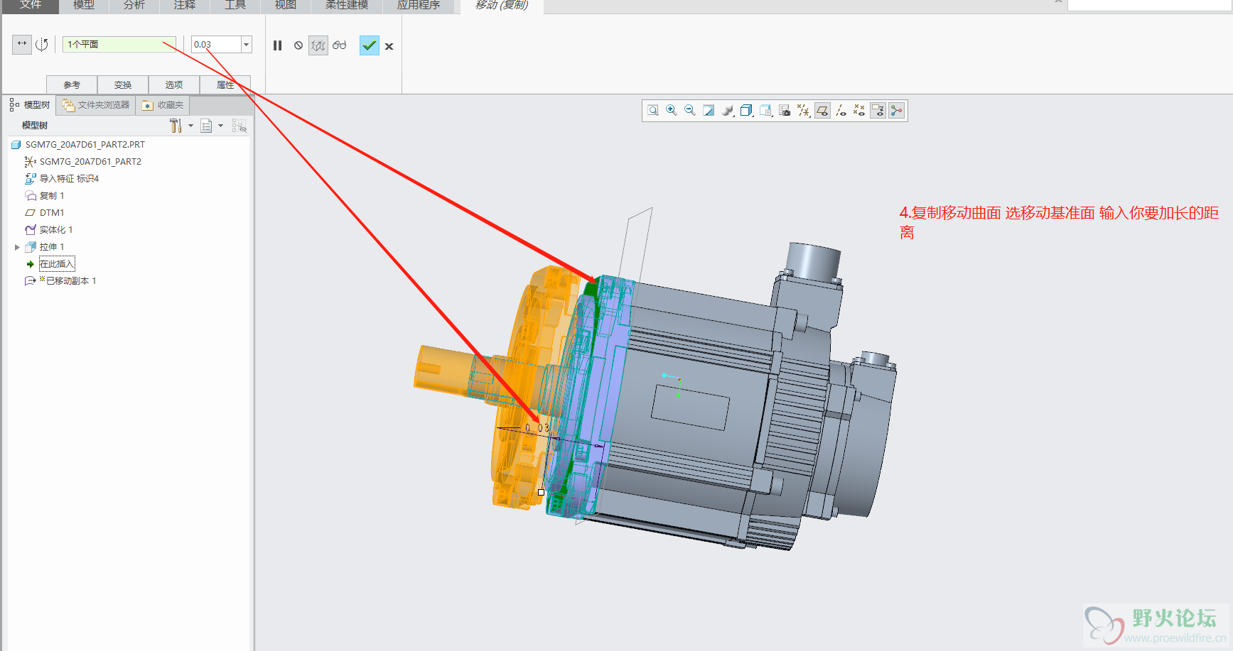Open the 选项 panel tab

(174, 84)
